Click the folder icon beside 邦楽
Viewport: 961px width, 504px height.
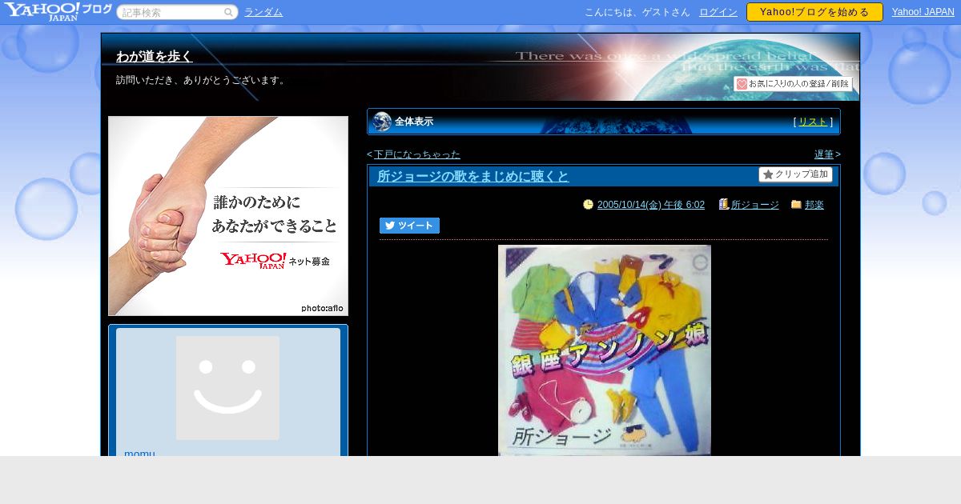tap(796, 205)
